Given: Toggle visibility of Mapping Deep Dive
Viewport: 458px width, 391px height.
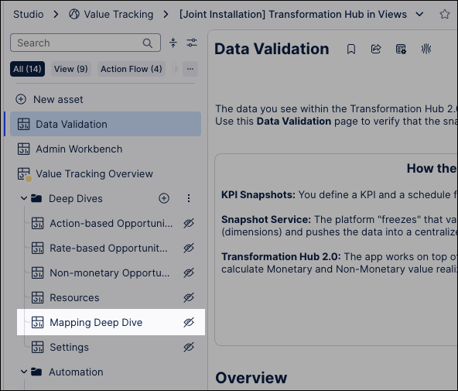Looking at the screenshot, I should click(189, 322).
